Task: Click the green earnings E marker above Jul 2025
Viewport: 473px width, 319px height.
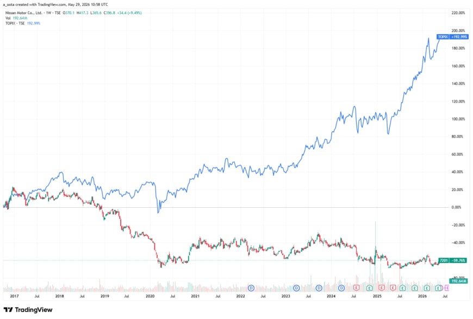Action: 402,288
